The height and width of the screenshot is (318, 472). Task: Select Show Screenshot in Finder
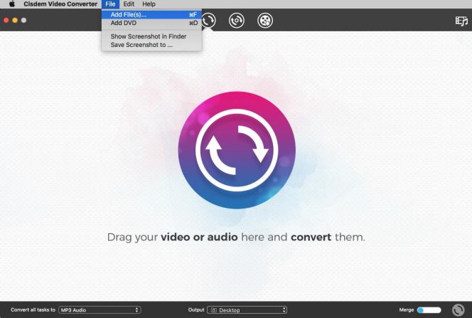[151, 36]
